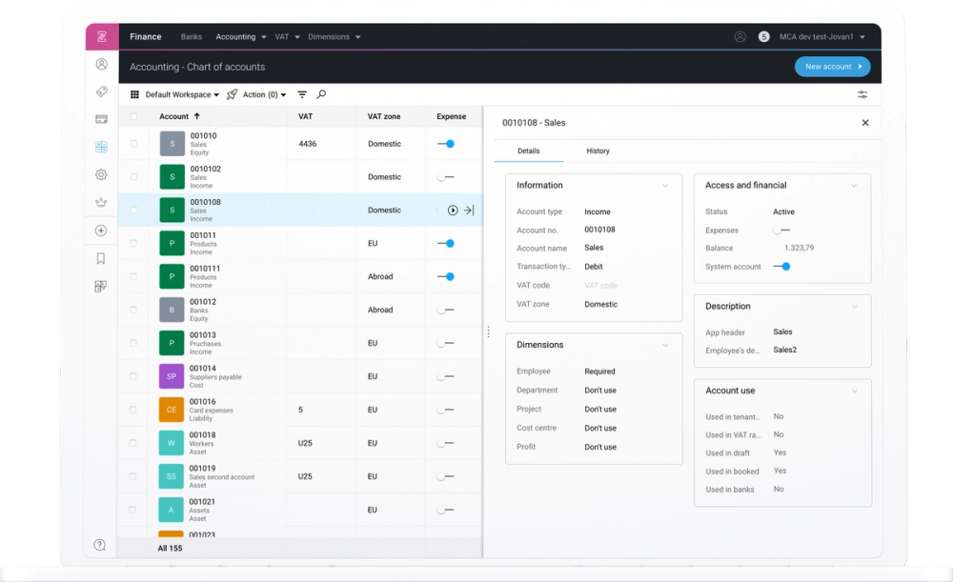
Task: Open the Banks menu item
Action: pos(191,36)
